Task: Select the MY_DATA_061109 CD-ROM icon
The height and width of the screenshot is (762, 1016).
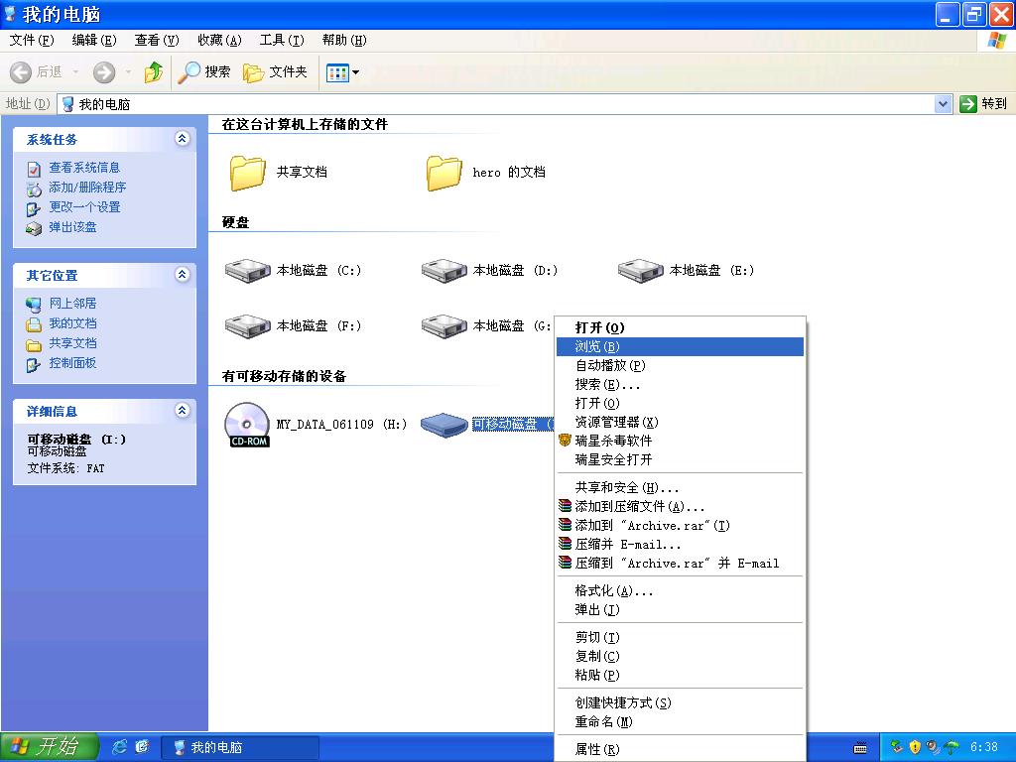Action: (247, 425)
